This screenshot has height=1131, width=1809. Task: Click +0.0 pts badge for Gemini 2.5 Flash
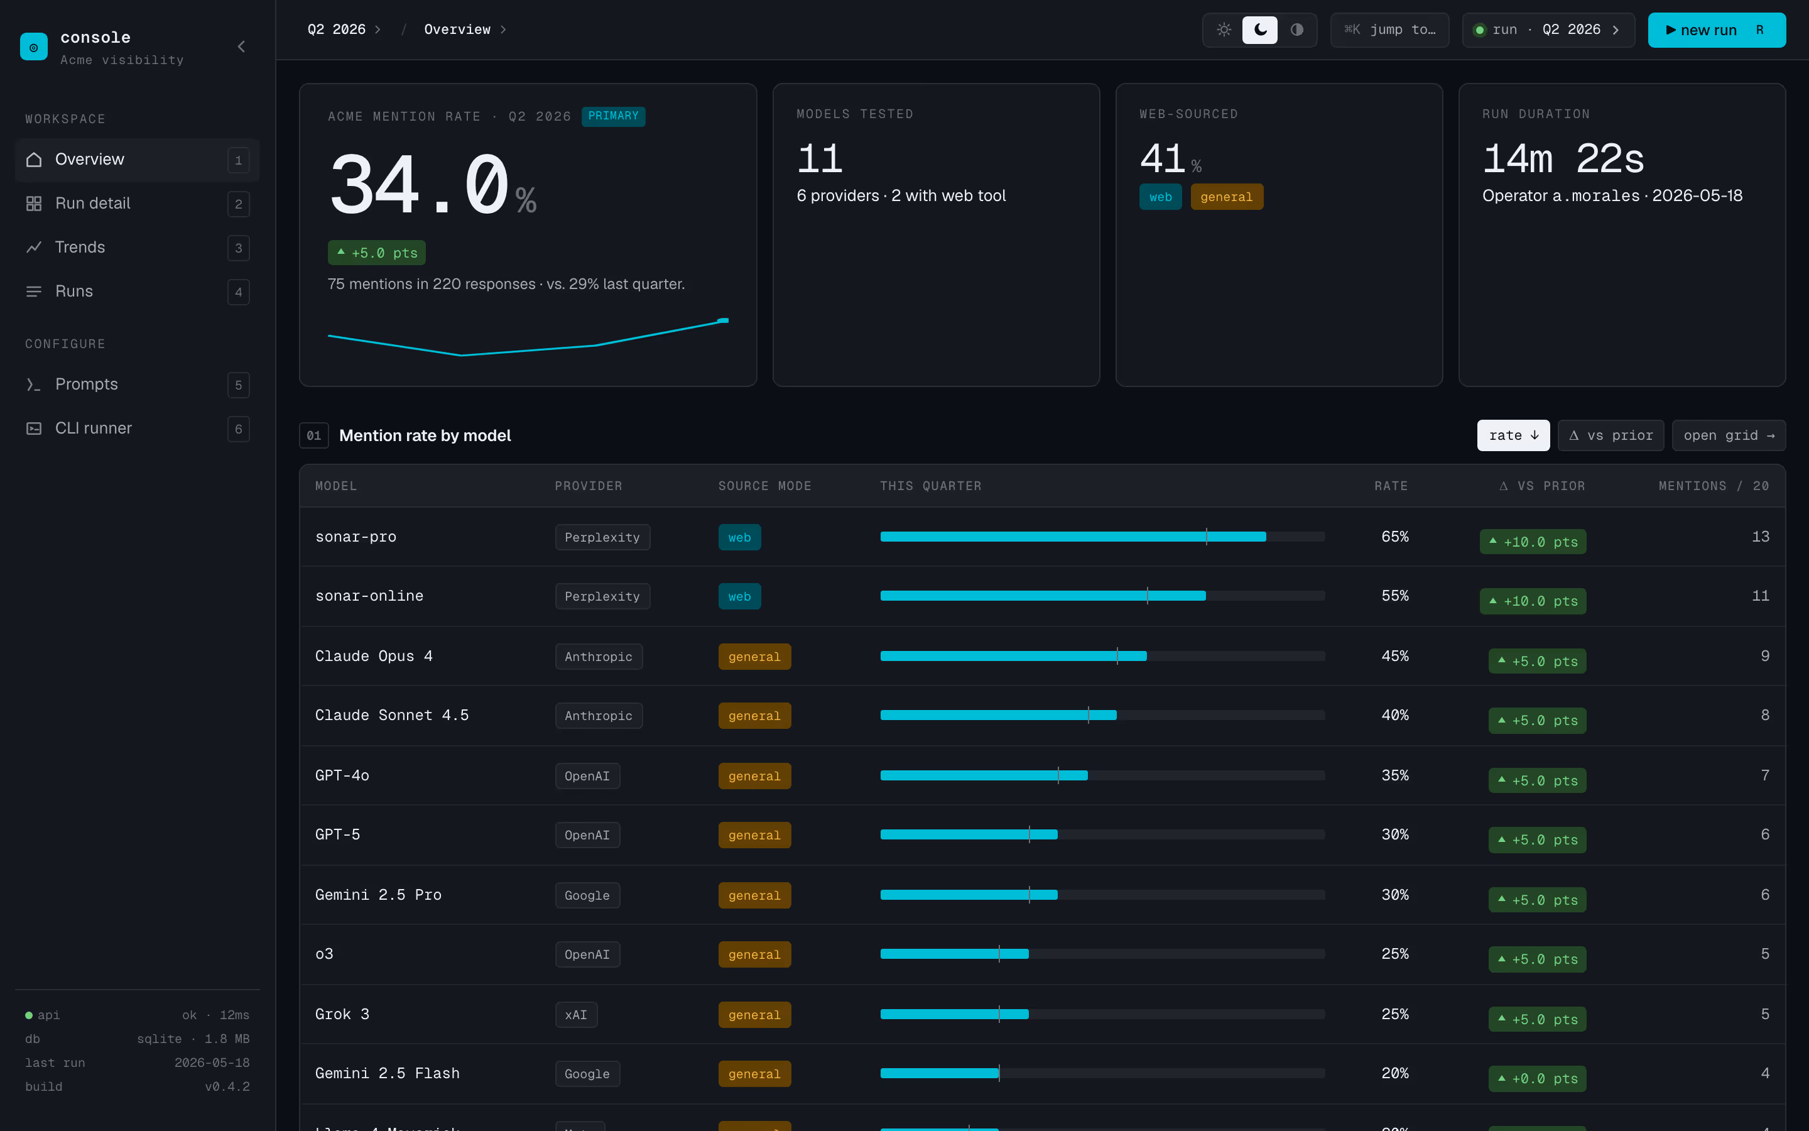click(x=1537, y=1078)
